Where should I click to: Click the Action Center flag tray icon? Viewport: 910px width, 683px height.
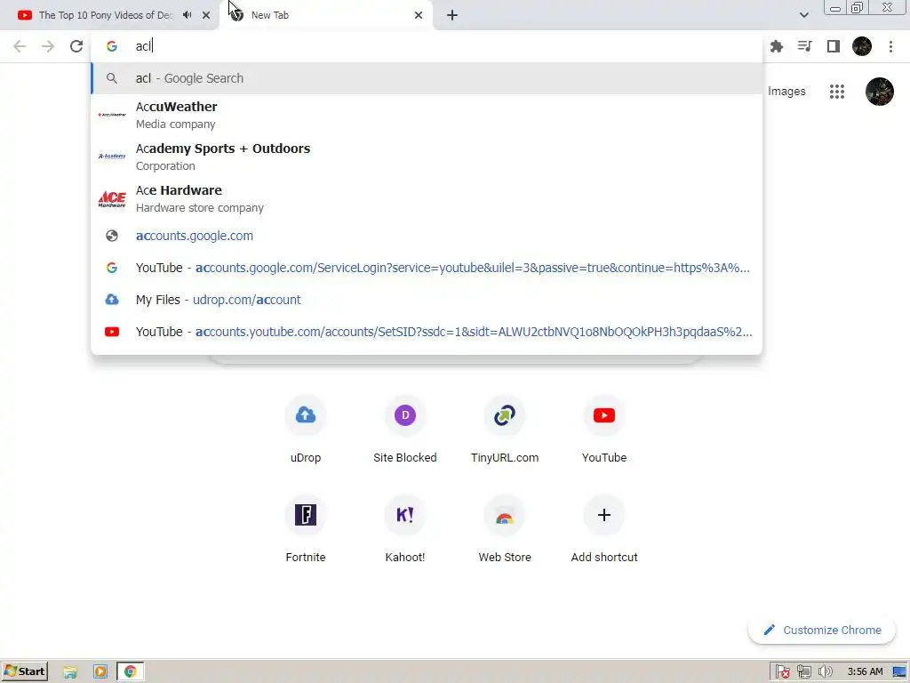pyautogui.click(x=782, y=672)
